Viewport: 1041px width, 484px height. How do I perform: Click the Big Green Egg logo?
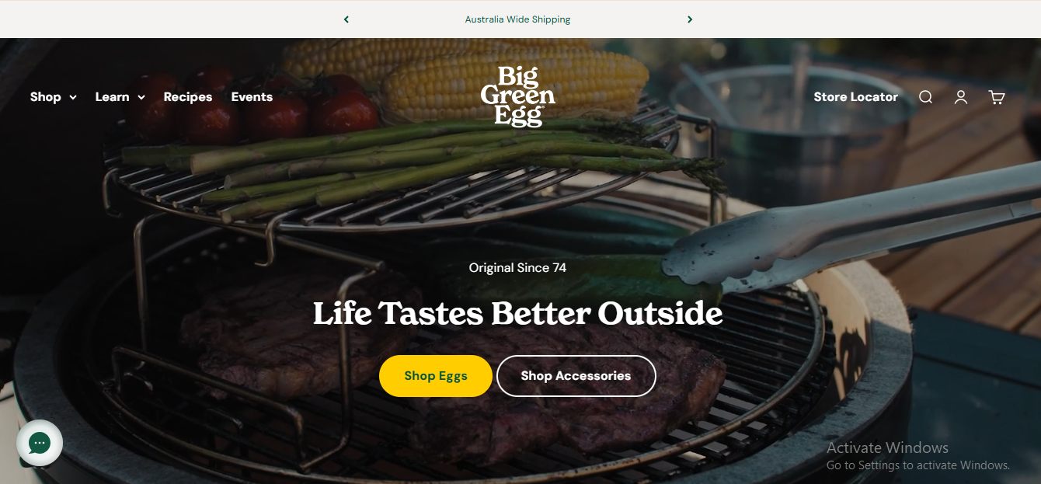[518, 96]
